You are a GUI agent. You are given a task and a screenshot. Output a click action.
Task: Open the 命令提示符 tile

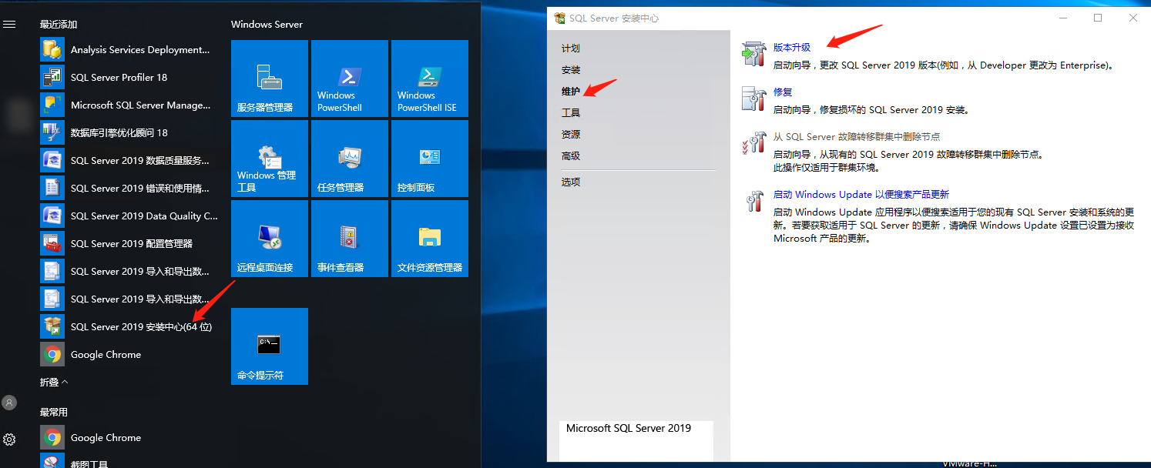(270, 346)
